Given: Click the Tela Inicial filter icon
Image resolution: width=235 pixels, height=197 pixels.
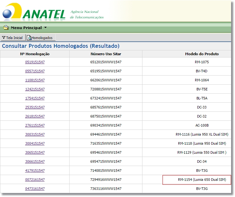Looking at the screenshot, I should click(x=4, y=37).
